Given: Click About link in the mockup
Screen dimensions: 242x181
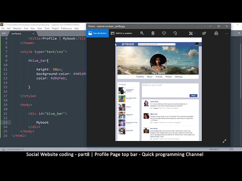Looking at the screenshot, I should pos(150,77).
